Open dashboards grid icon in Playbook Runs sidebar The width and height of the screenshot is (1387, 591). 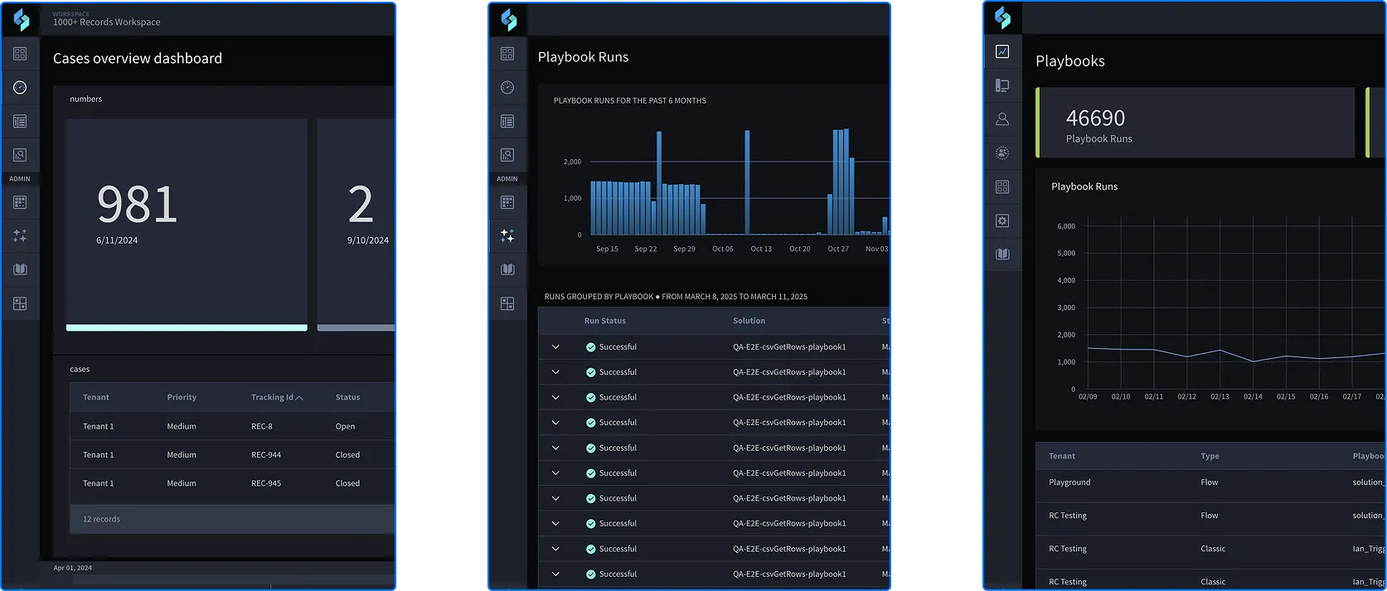[507, 54]
